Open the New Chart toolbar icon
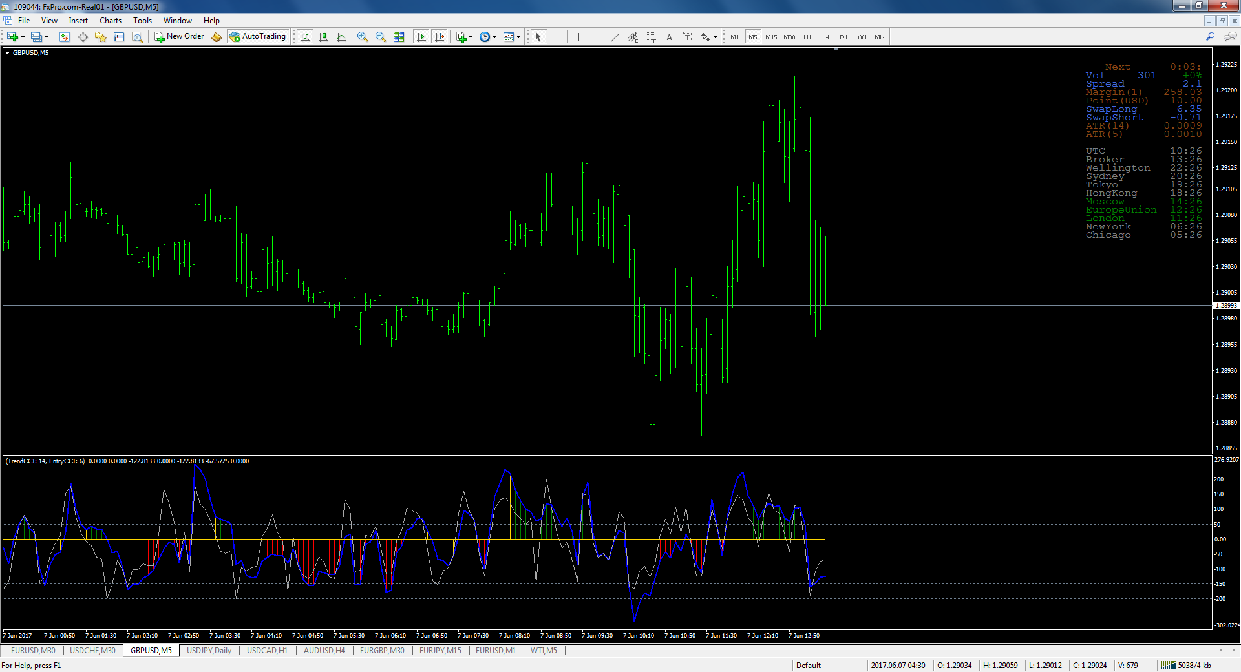This screenshot has width=1241, height=672. pos(12,37)
